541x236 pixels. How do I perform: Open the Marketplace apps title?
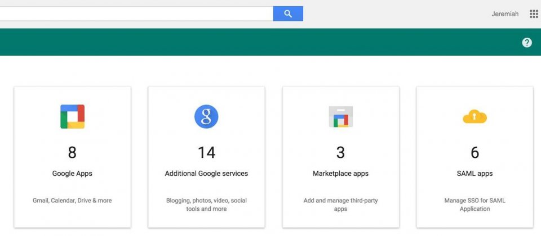click(x=340, y=174)
